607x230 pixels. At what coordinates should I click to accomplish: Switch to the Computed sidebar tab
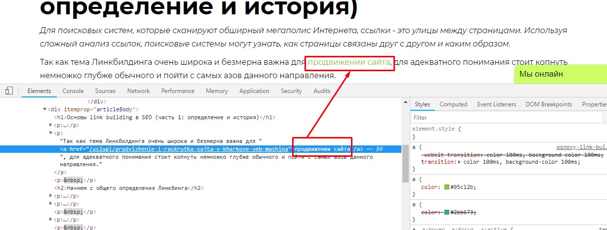[453, 104]
